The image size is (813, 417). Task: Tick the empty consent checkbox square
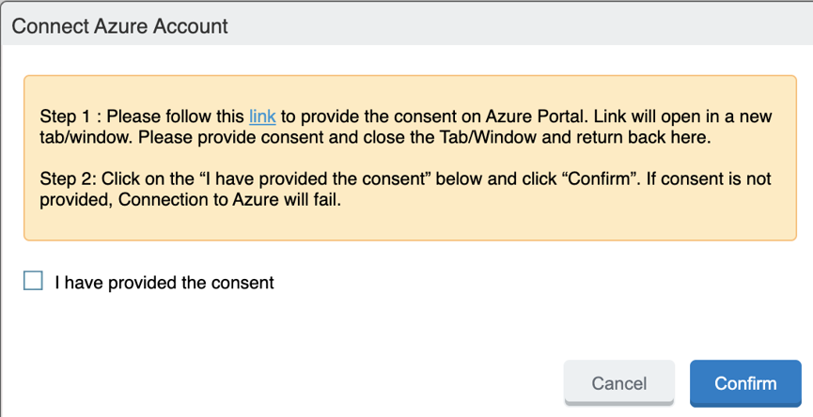(33, 281)
